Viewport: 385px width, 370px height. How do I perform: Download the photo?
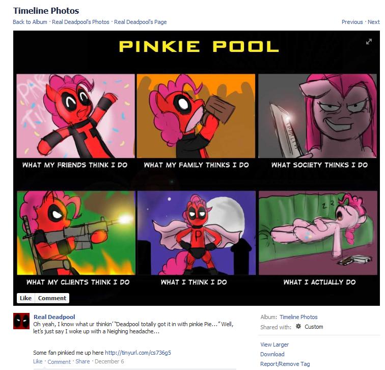[x=272, y=354]
